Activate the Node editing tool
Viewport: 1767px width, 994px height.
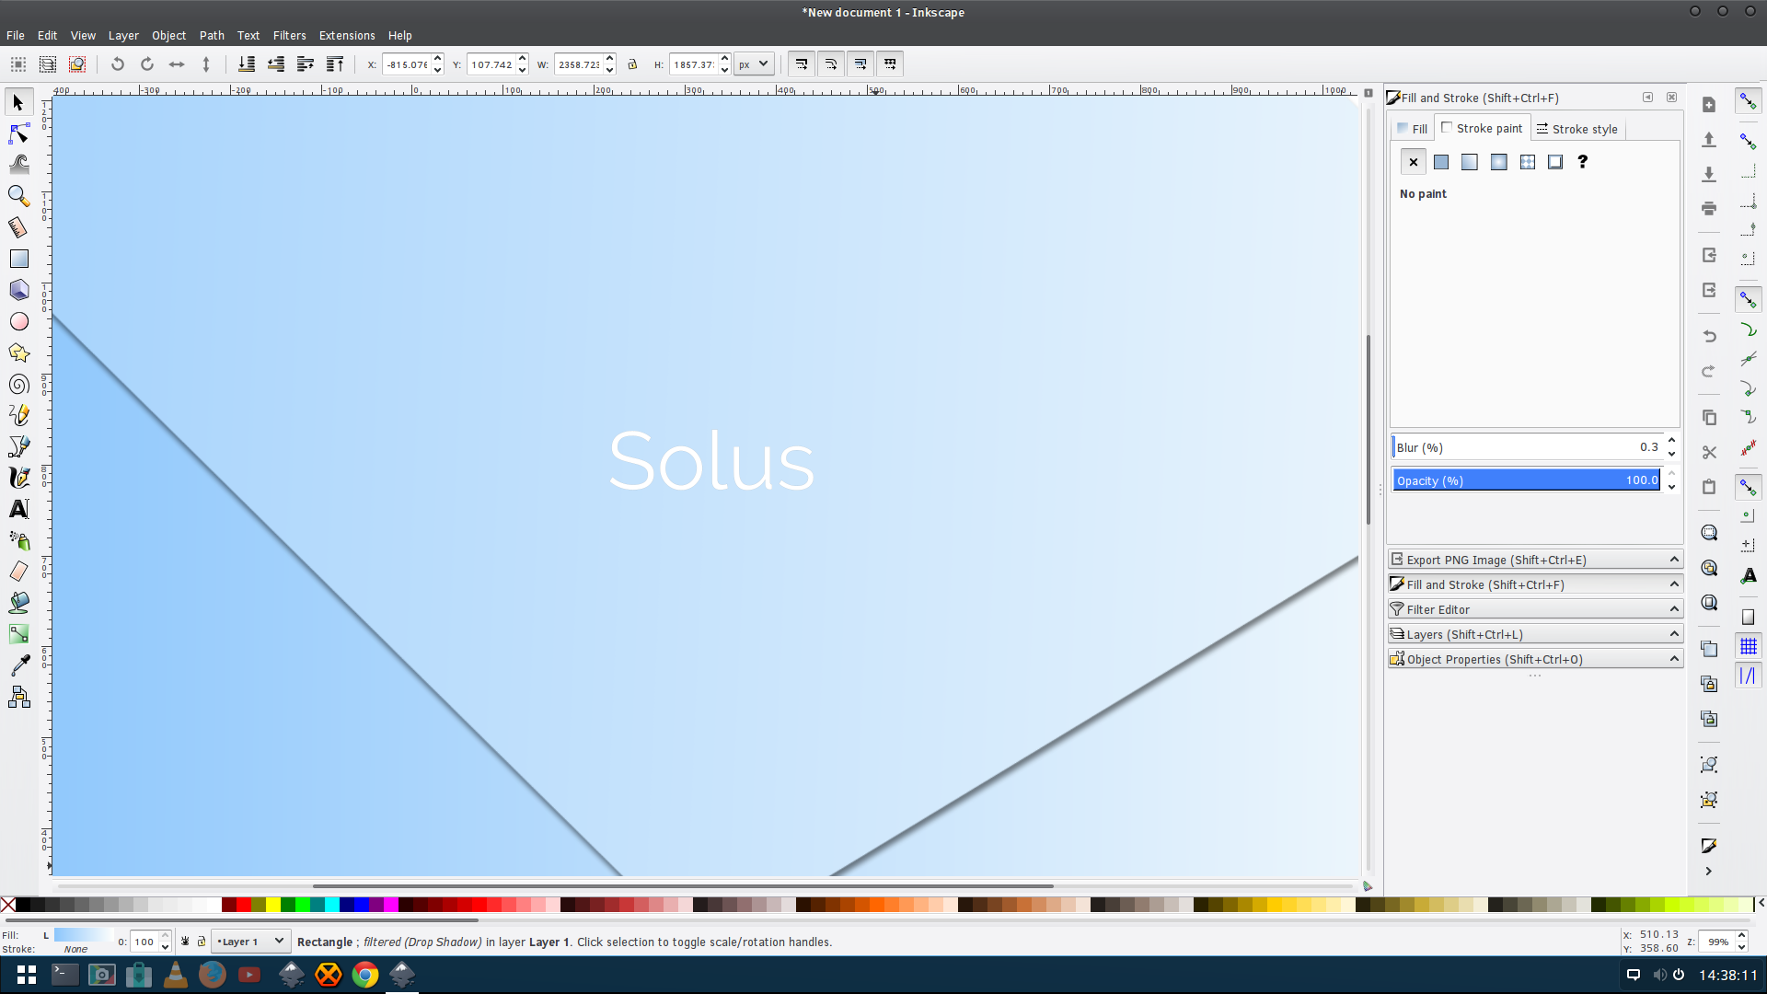[18, 134]
